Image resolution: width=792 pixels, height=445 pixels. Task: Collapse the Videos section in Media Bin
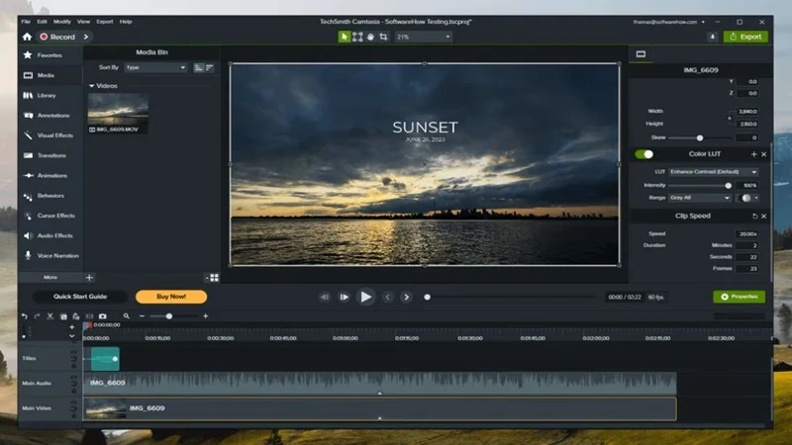pos(91,86)
